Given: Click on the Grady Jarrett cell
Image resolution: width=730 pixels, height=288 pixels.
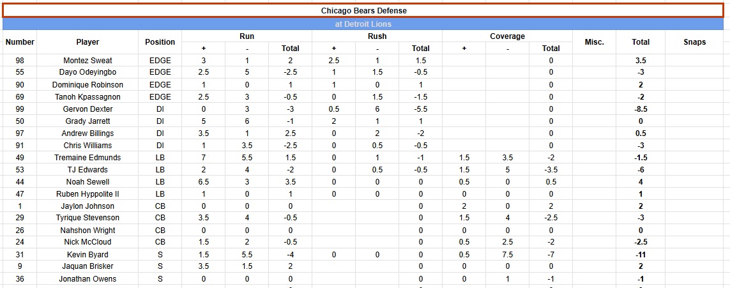Looking at the screenshot, I should click(87, 121).
